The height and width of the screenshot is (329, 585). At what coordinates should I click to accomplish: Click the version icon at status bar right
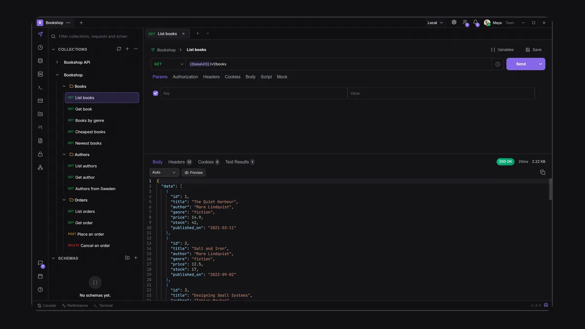[x=546, y=306]
